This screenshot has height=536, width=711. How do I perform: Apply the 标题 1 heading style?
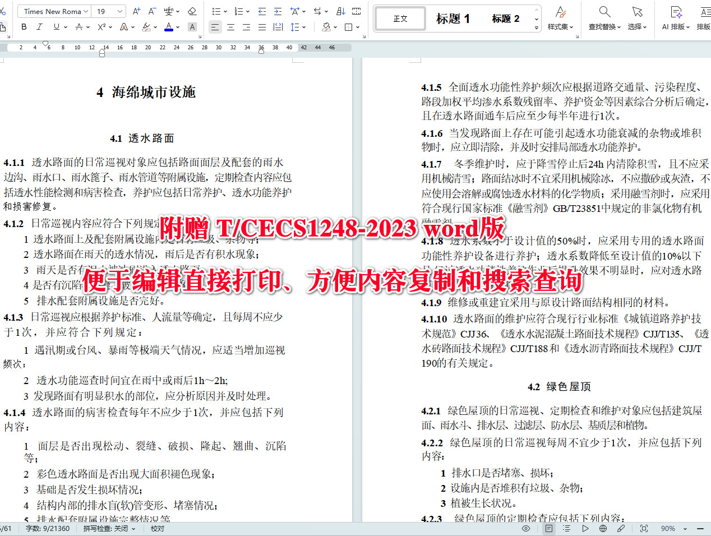pyautogui.click(x=453, y=19)
